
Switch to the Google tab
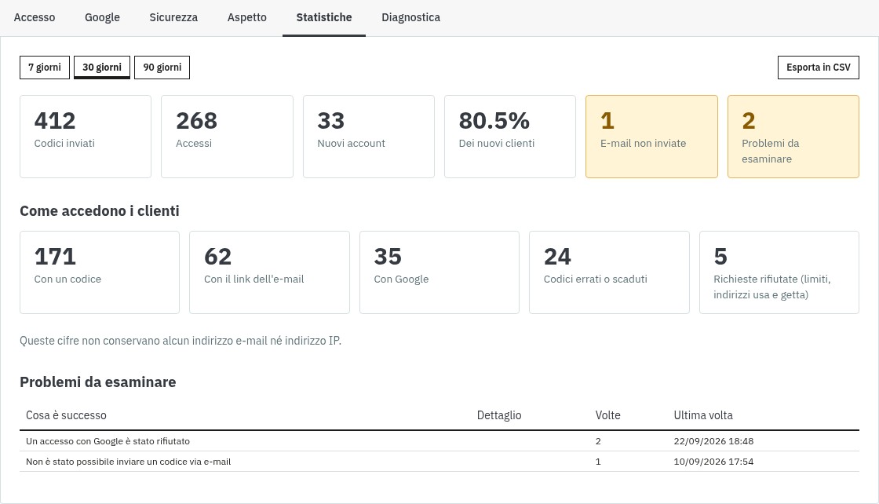click(x=102, y=17)
